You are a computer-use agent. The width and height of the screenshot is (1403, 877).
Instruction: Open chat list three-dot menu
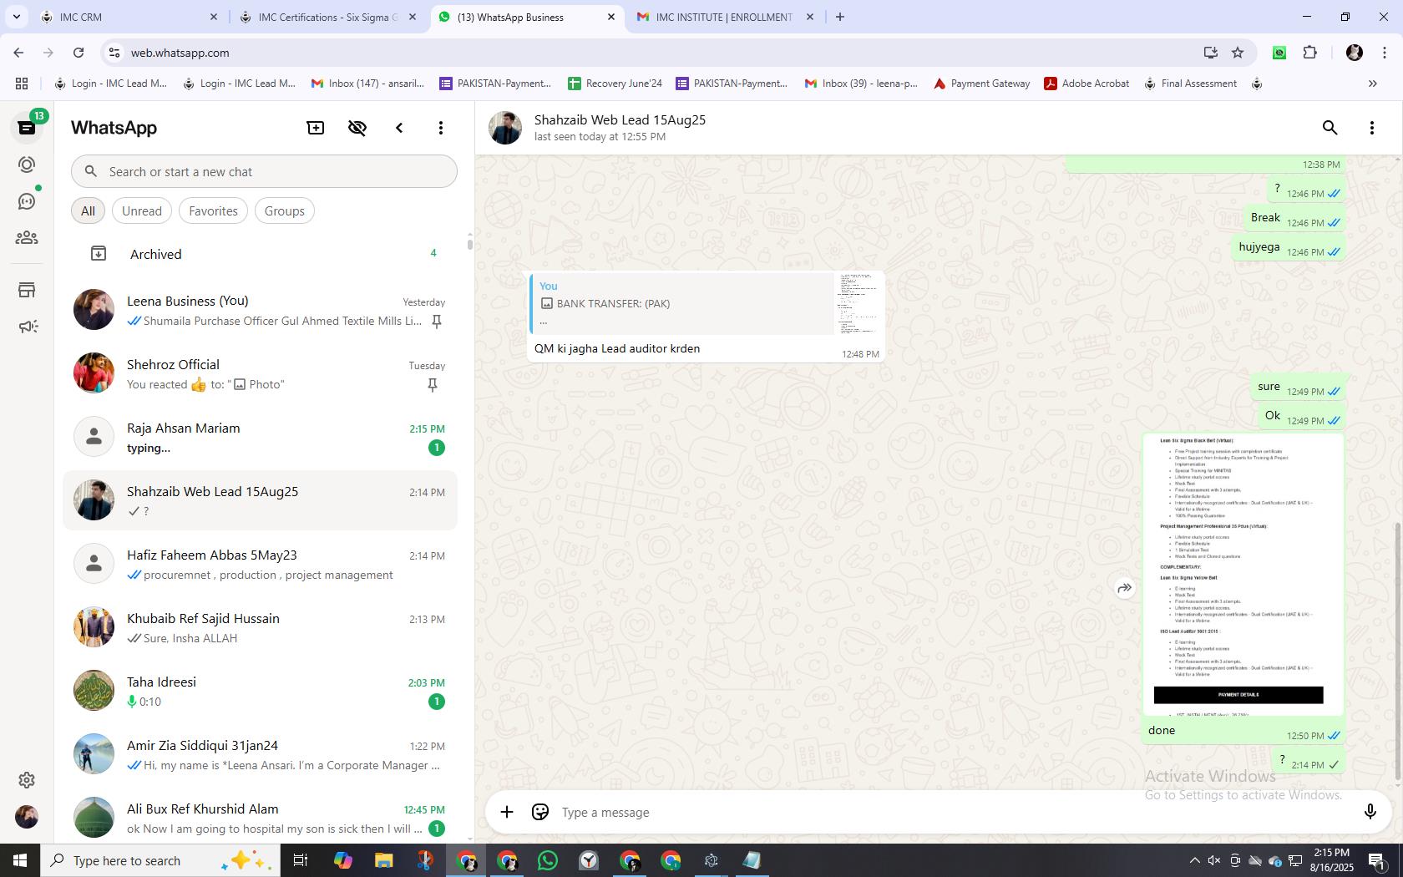tap(441, 128)
